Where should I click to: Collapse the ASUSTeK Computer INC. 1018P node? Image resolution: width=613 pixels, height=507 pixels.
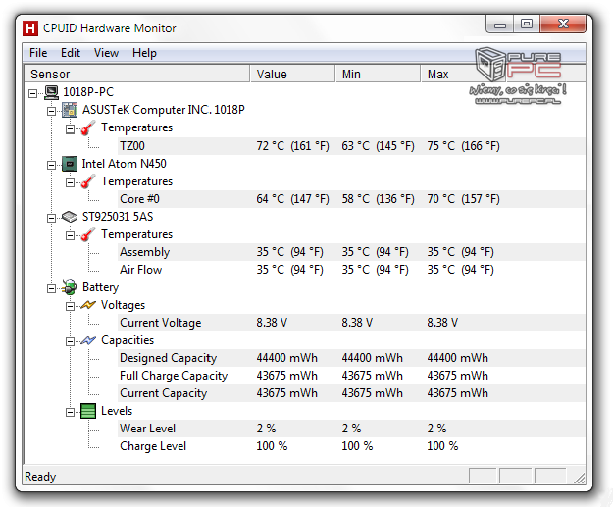pos(51,112)
